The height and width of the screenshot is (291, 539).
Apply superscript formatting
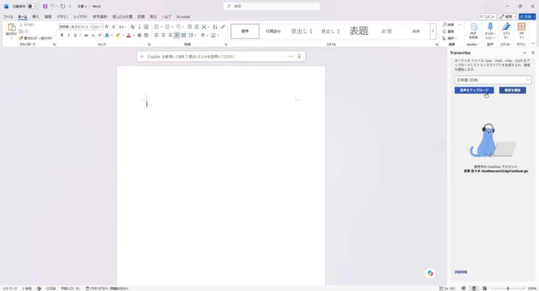[99, 35]
